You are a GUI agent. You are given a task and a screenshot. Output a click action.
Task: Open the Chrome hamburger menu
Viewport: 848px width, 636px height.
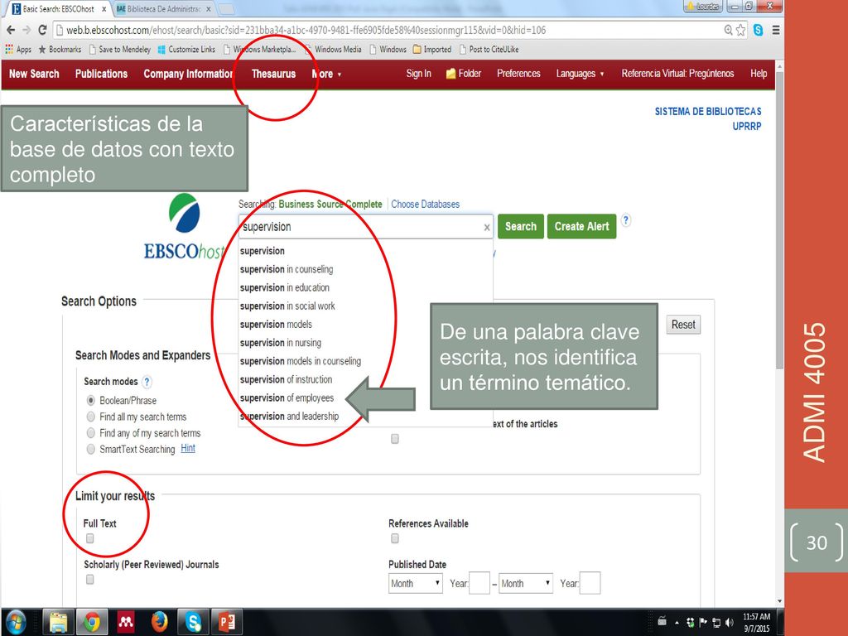coord(775,31)
